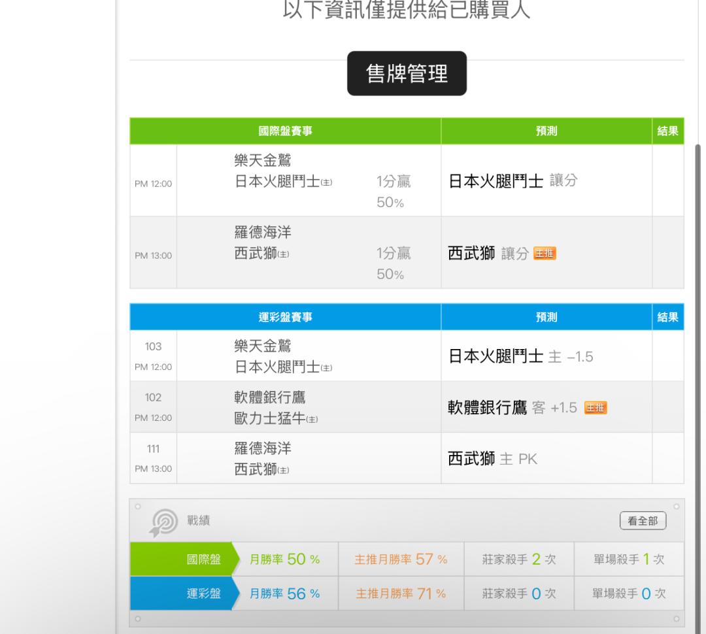Click the prediction 日本火腿鬥士 主 -1.5
Image resolution: width=706 pixels, height=634 pixels.
point(520,357)
